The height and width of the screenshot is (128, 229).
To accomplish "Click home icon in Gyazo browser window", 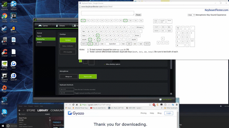I will [x=77, y=105].
